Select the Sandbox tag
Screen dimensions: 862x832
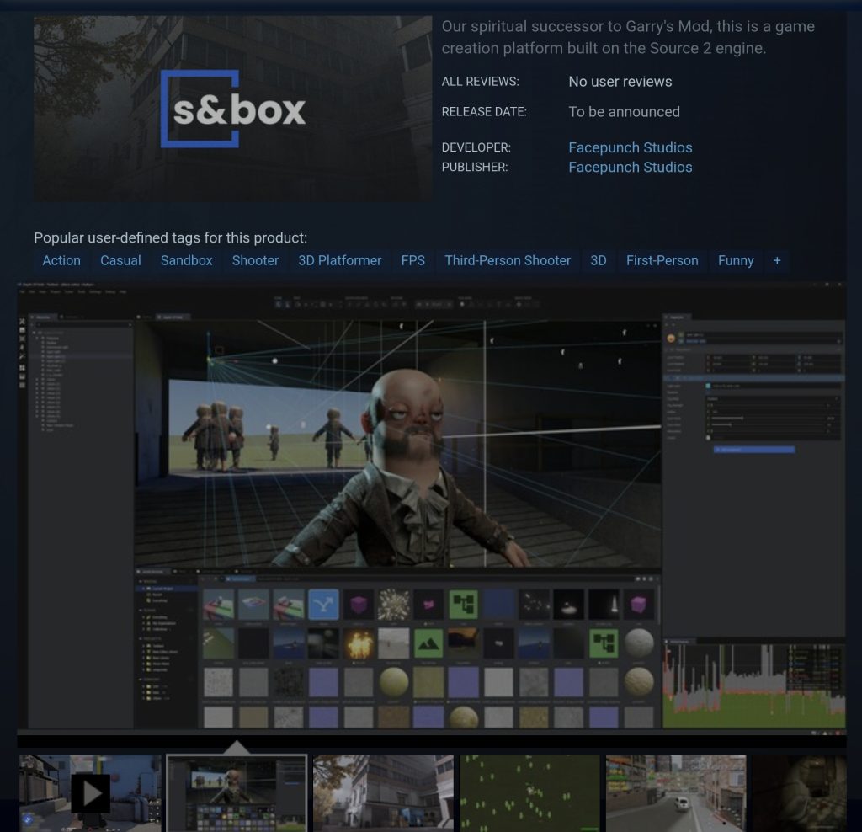click(186, 261)
